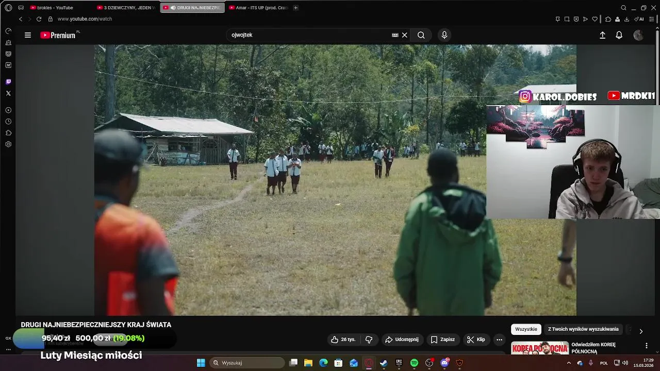This screenshot has width=660, height=371.
Task: Open more actions ellipsis under video
Action: point(499,340)
